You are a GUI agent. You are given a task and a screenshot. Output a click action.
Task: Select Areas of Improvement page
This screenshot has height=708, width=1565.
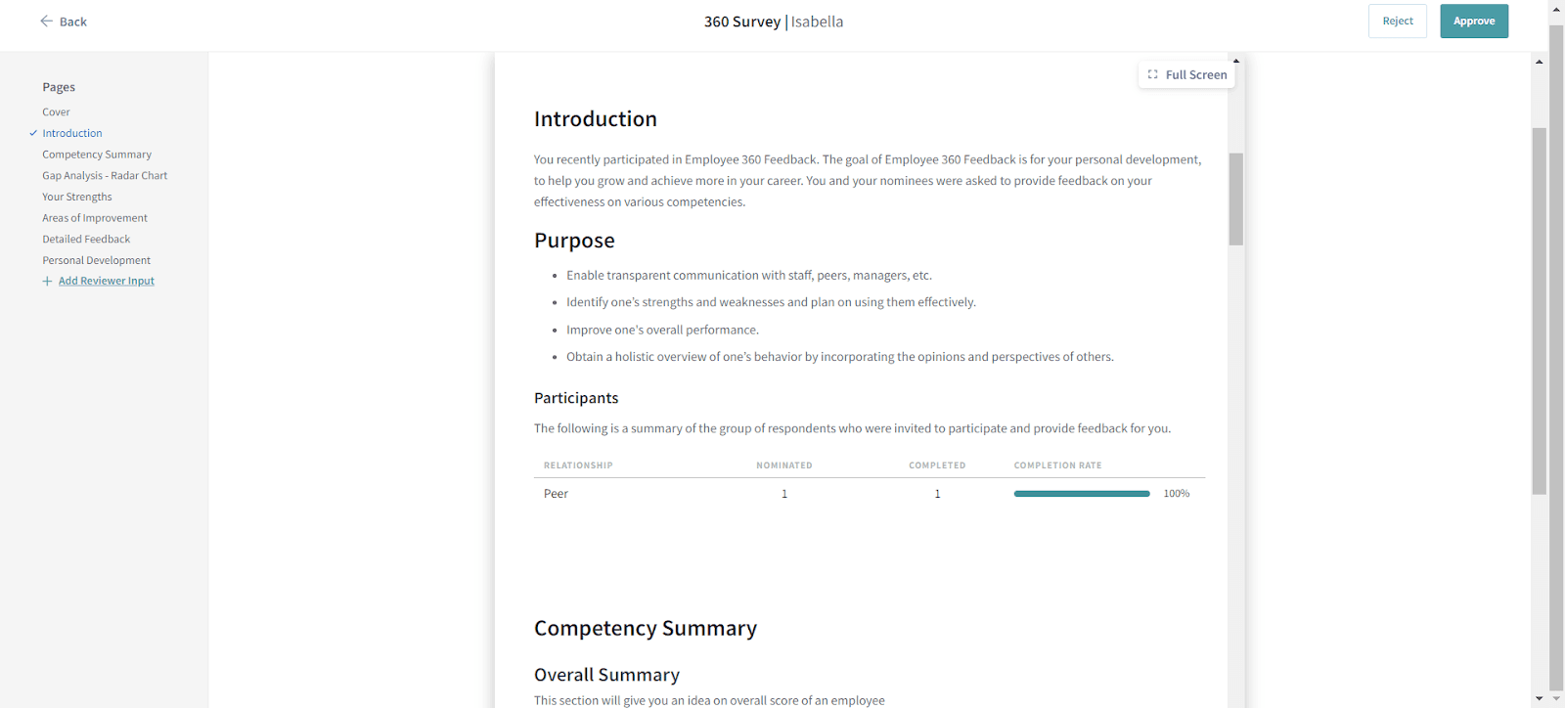(95, 218)
